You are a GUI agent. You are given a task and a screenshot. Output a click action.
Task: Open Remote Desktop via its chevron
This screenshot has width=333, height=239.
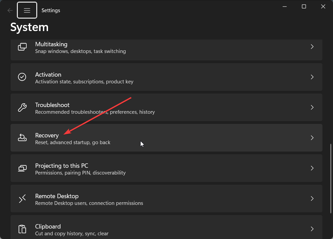click(312, 198)
